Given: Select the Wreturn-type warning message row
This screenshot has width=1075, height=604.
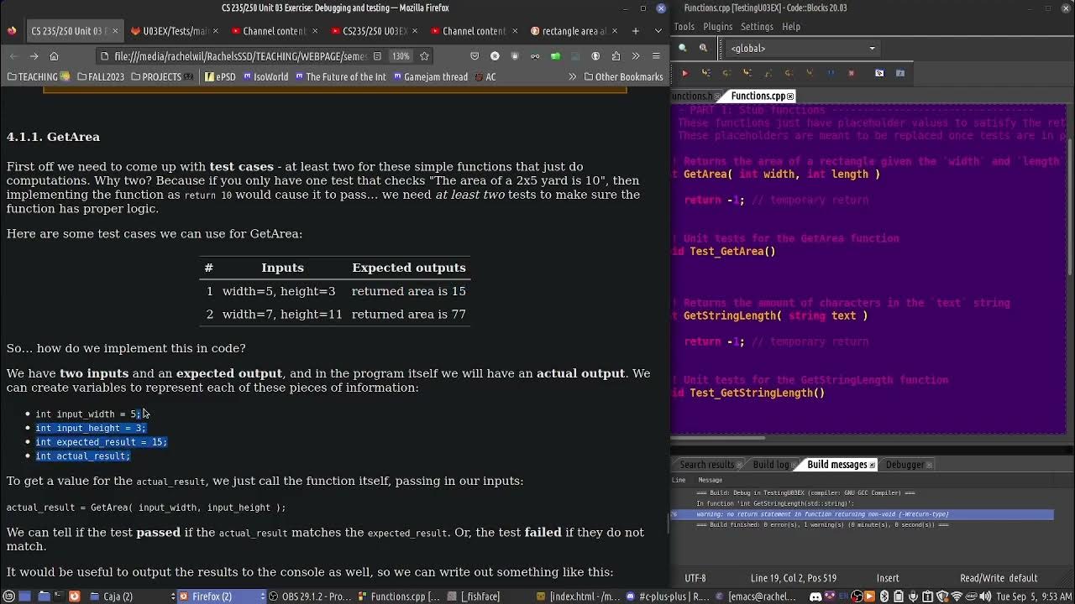Looking at the screenshot, I should coord(862,514).
